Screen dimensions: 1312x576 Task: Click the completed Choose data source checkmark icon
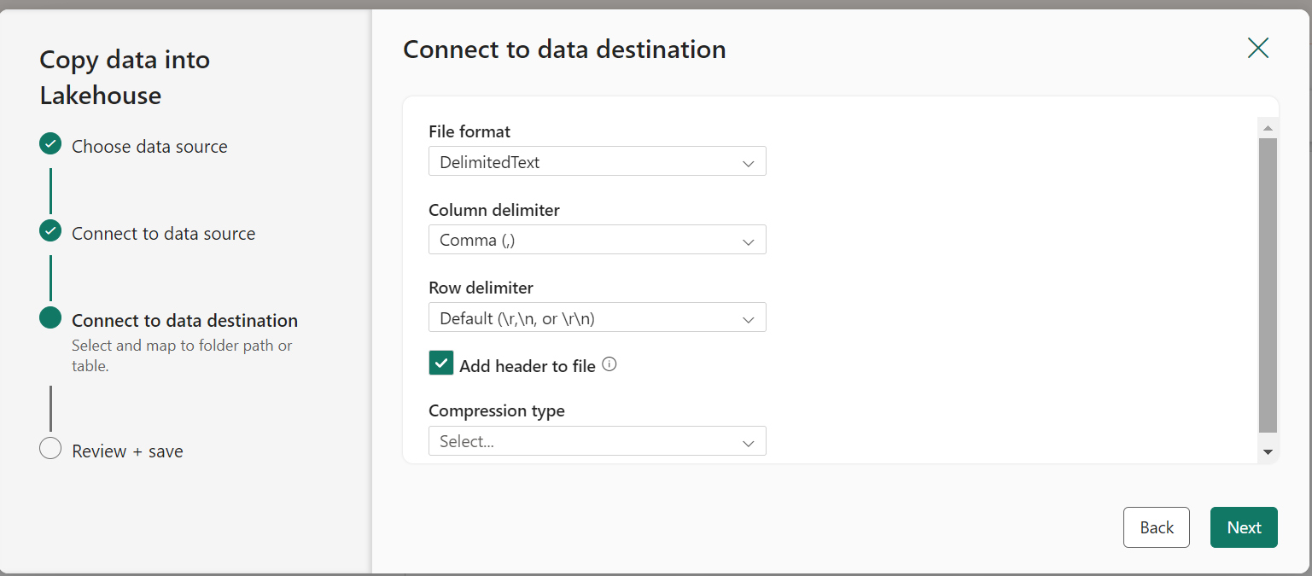(50, 144)
